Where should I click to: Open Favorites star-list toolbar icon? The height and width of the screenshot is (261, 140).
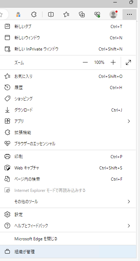tap(66, 14)
